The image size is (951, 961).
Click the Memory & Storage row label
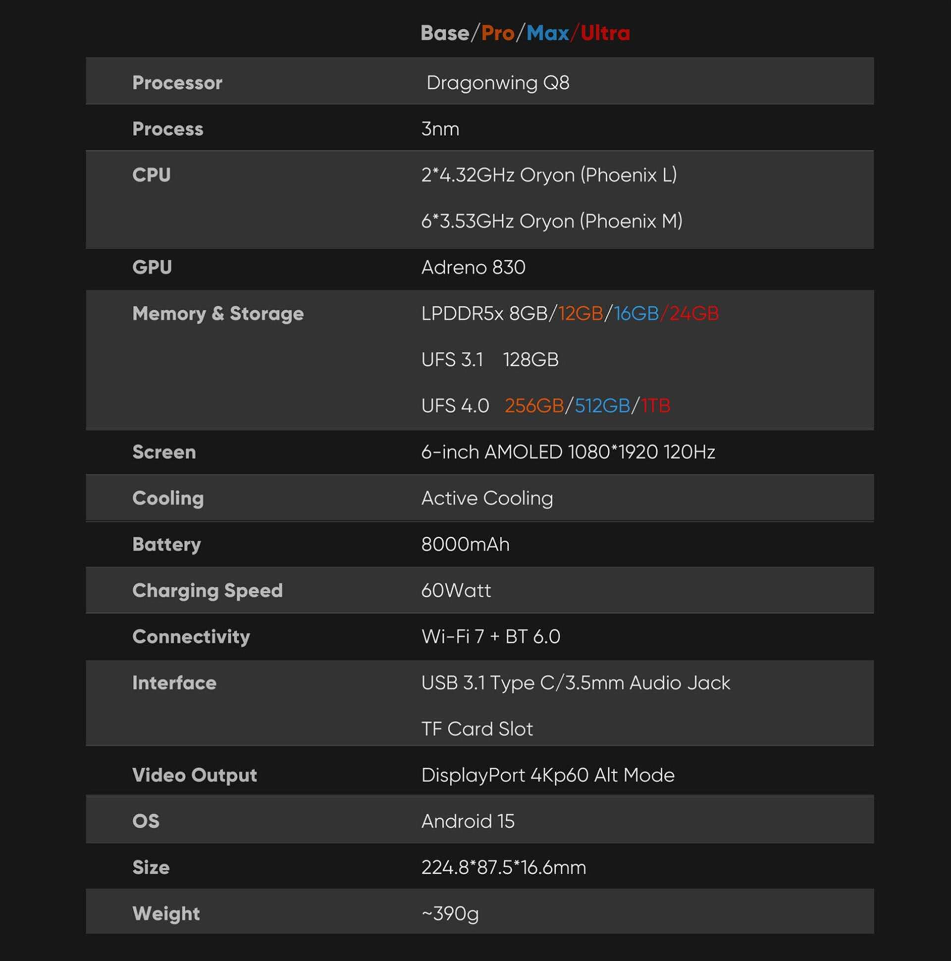(218, 314)
